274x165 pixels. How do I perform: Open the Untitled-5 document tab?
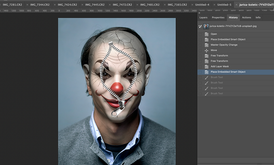(x=224, y=5)
